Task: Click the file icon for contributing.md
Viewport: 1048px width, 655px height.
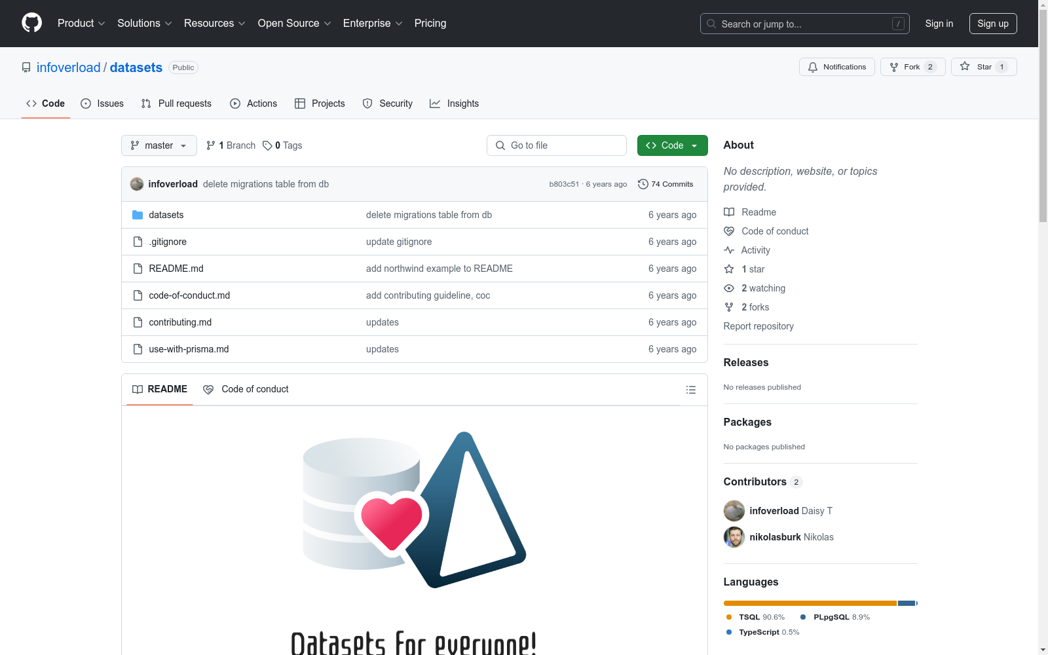Action: pyautogui.click(x=138, y=322)
